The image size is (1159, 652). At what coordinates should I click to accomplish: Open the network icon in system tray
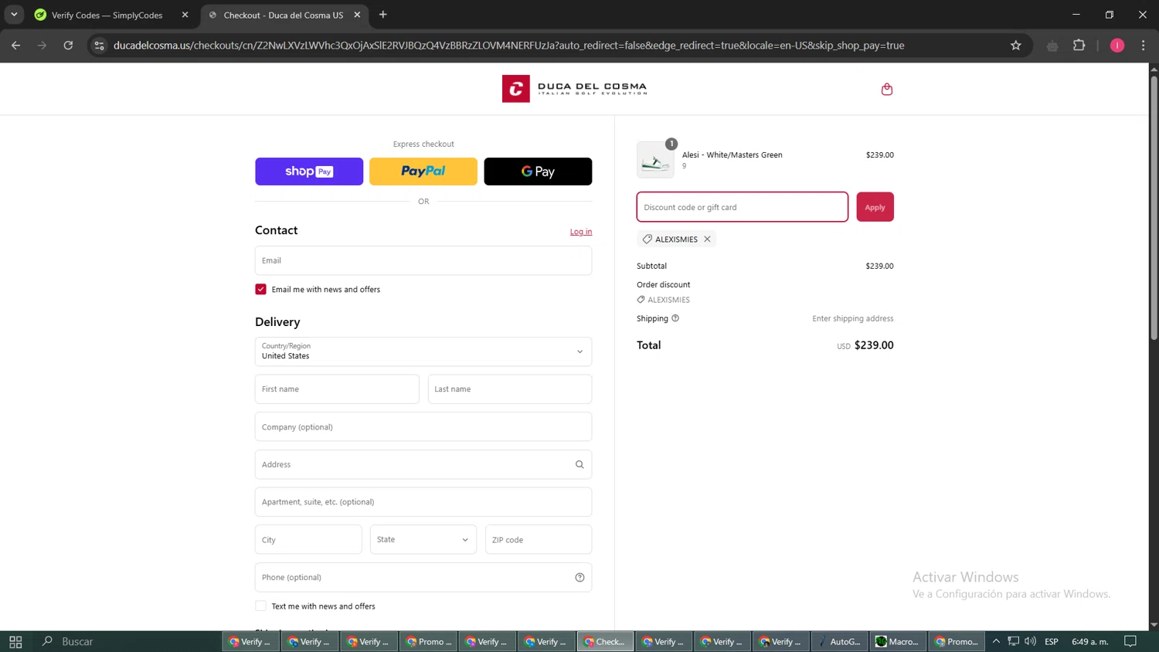tap(1013, 641)
